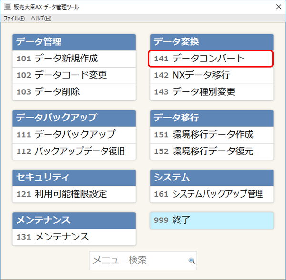The image size is (286, 280).
Task: Close the データ管理ツール window
Action: (278, 7)
